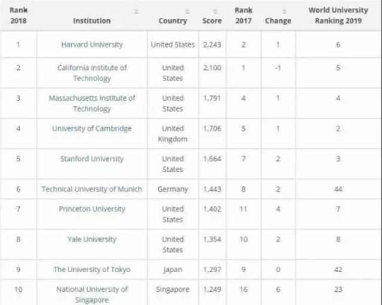This screenshot has height=305, width=382.
Task: Click Germany country cell
Action: point(172,189)
